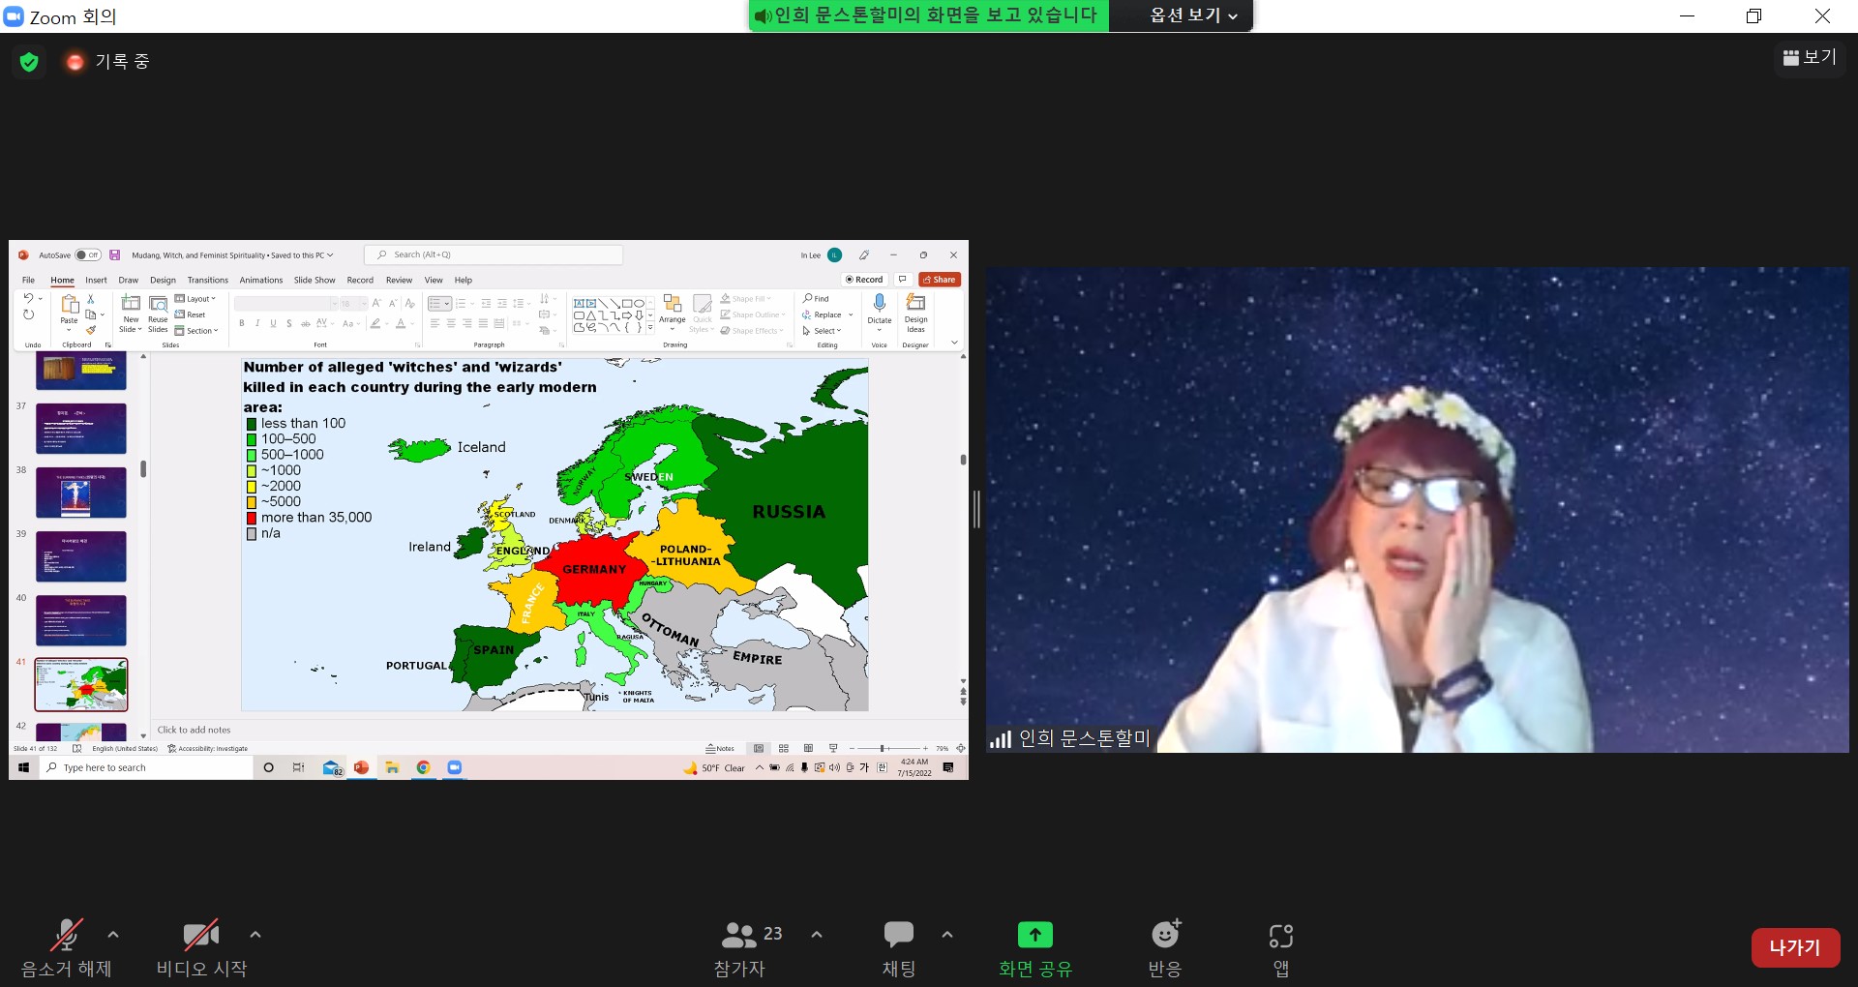Click the PowerPoint zoom slider
This screenshot has height=987, width=1858.
pos(884,748)
